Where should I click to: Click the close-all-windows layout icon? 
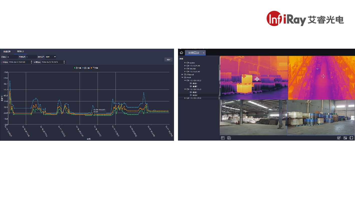click(345, 138)
